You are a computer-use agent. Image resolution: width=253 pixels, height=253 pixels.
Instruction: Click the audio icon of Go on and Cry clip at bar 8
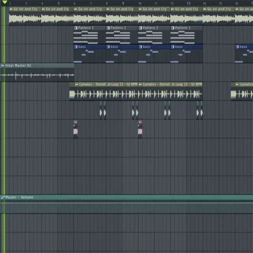tap(108, 9)
